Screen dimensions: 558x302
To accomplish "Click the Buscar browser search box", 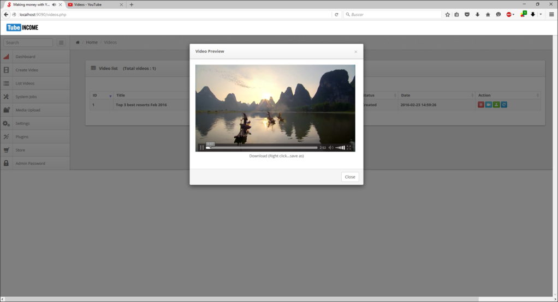I will (x=393, y=15).
